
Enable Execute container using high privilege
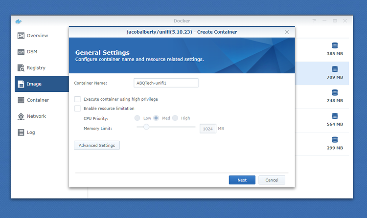click(x=77, y=99)
